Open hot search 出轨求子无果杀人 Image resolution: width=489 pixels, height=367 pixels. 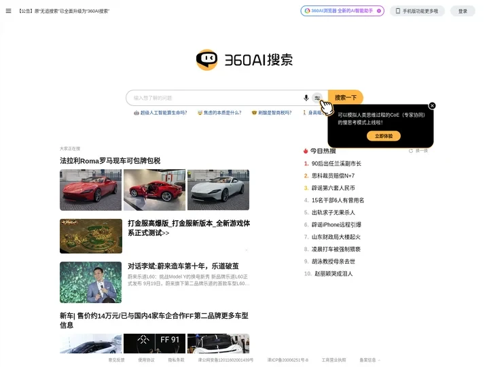coord(333,213)
